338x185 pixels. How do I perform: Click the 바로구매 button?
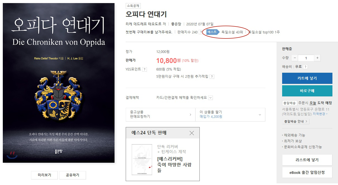click(307, 91)
